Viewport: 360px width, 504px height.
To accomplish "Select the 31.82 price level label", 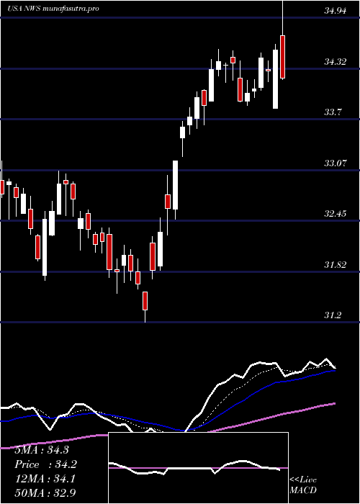I will (x=336, y=265).
